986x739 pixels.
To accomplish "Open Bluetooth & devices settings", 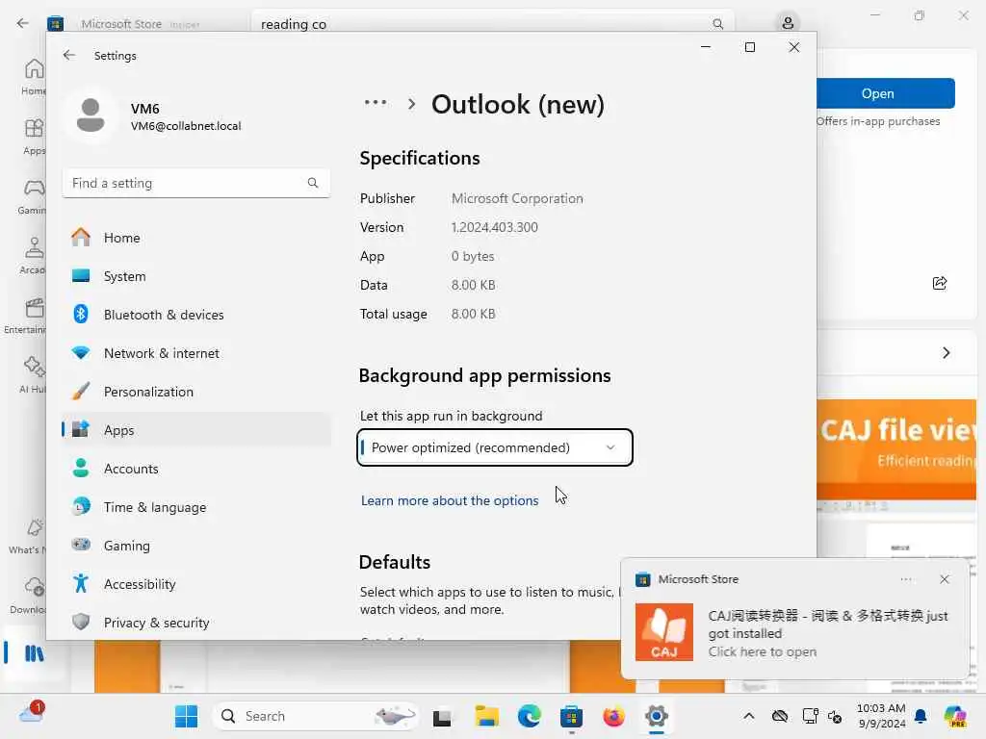I will coord(196,315).
